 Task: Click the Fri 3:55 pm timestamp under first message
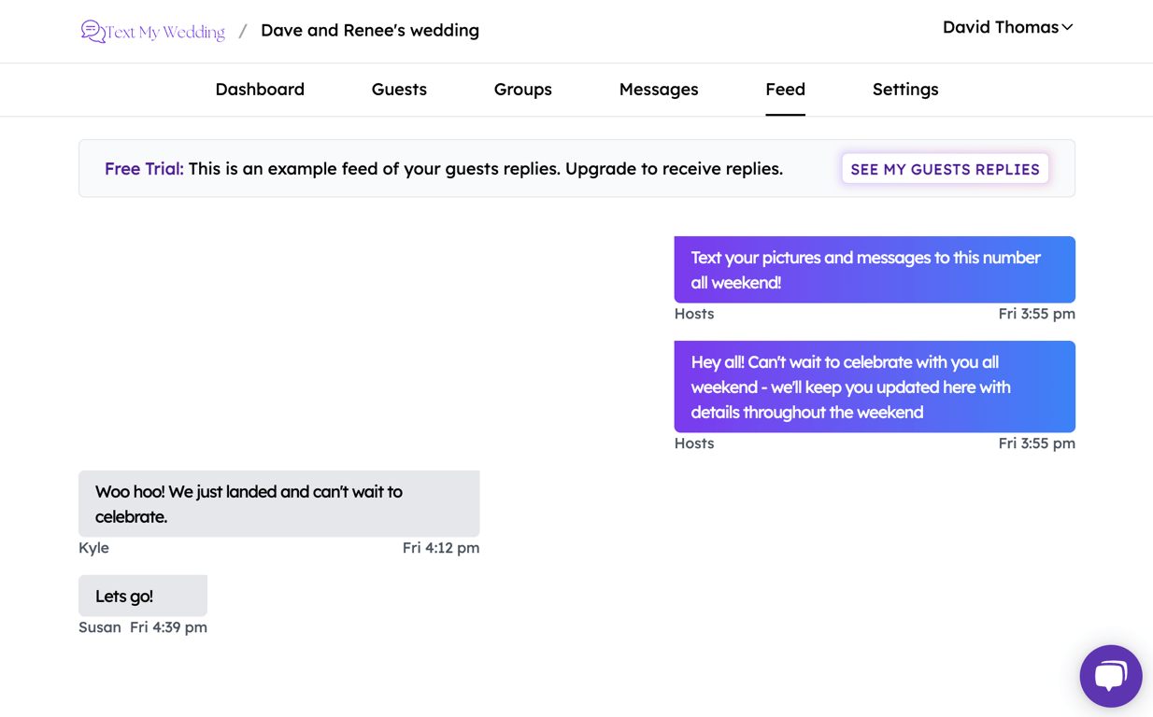tap(1036, 314)
